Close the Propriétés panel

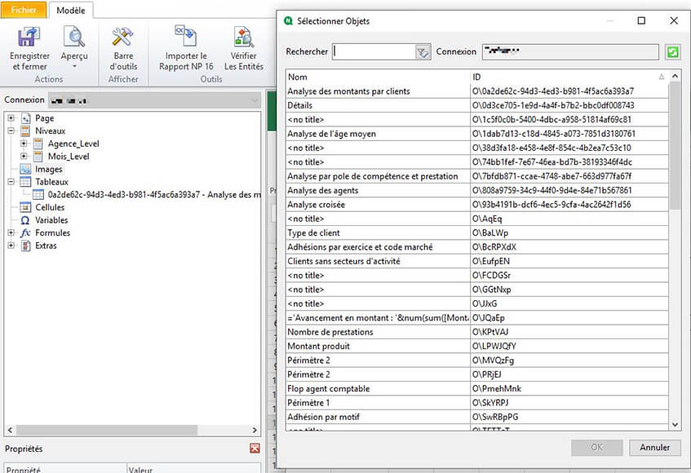(x=255, y=448)
